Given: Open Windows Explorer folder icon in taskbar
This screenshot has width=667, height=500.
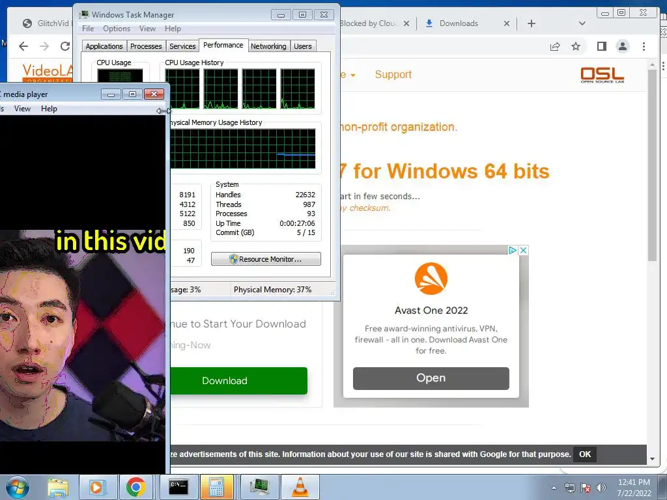Looking at the screenshot, I should pyautogui.click(x=58, y=487).
